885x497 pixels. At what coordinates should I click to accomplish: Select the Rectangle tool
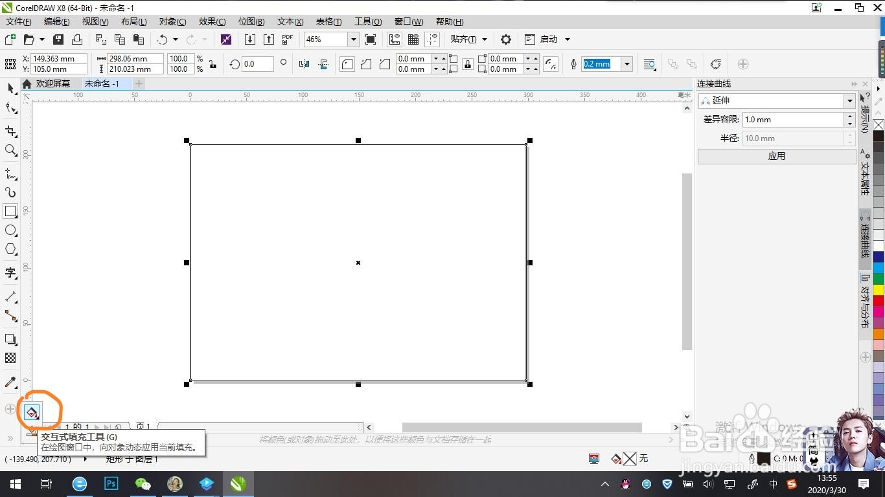point(10,211)
